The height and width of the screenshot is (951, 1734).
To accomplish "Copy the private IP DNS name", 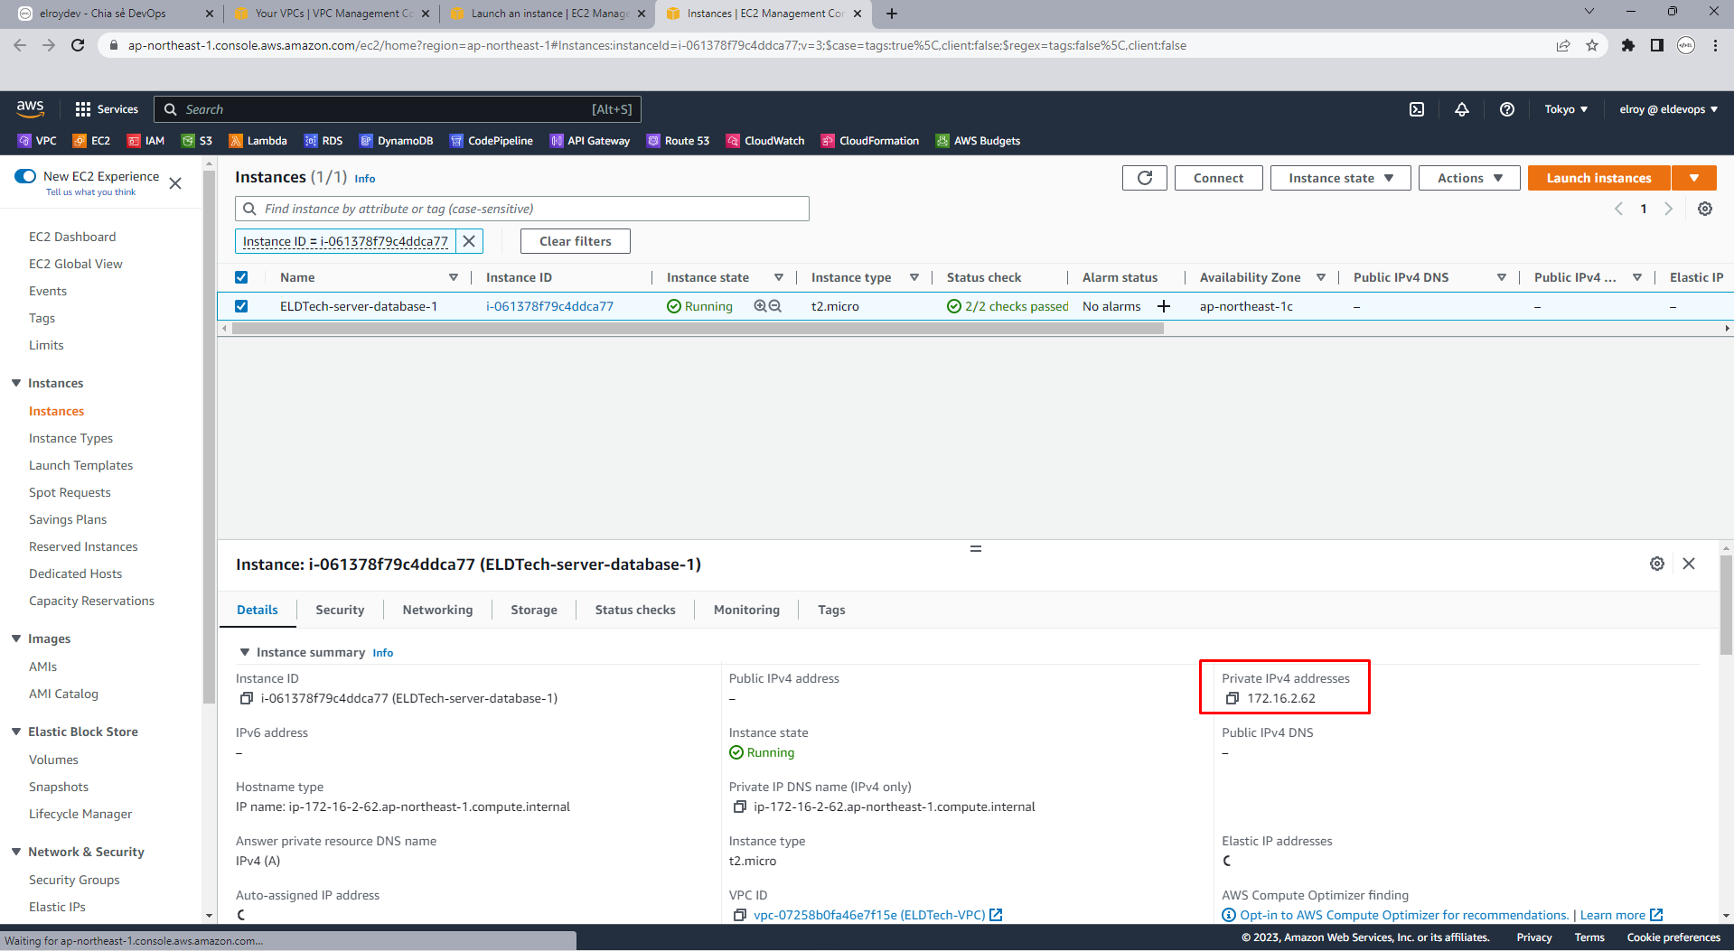I will coord(739,806).
